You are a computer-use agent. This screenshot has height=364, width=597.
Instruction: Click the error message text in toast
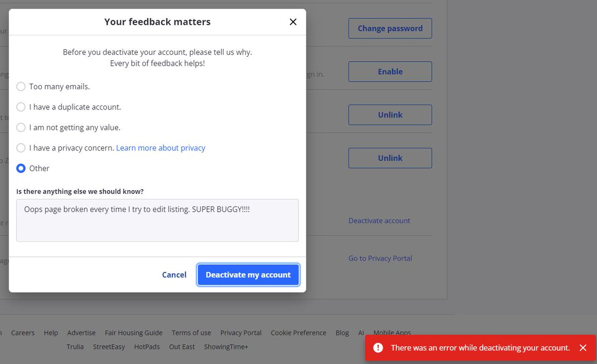pos(481,348)
